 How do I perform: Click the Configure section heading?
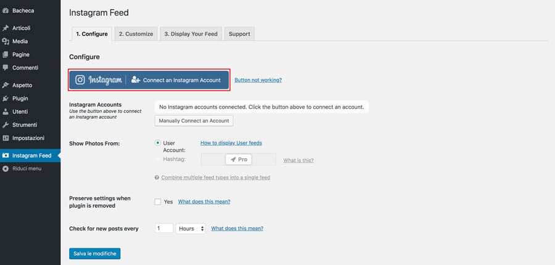[x=84, y=57]
